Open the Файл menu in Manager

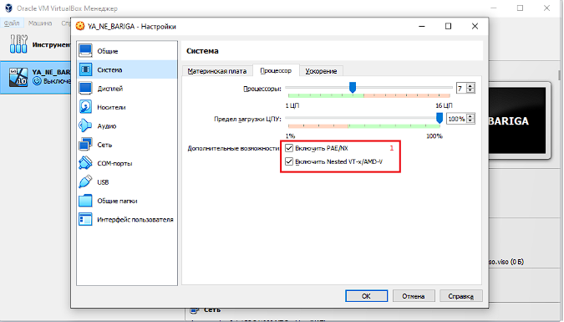pyautogui.click(x=12, y=23)
